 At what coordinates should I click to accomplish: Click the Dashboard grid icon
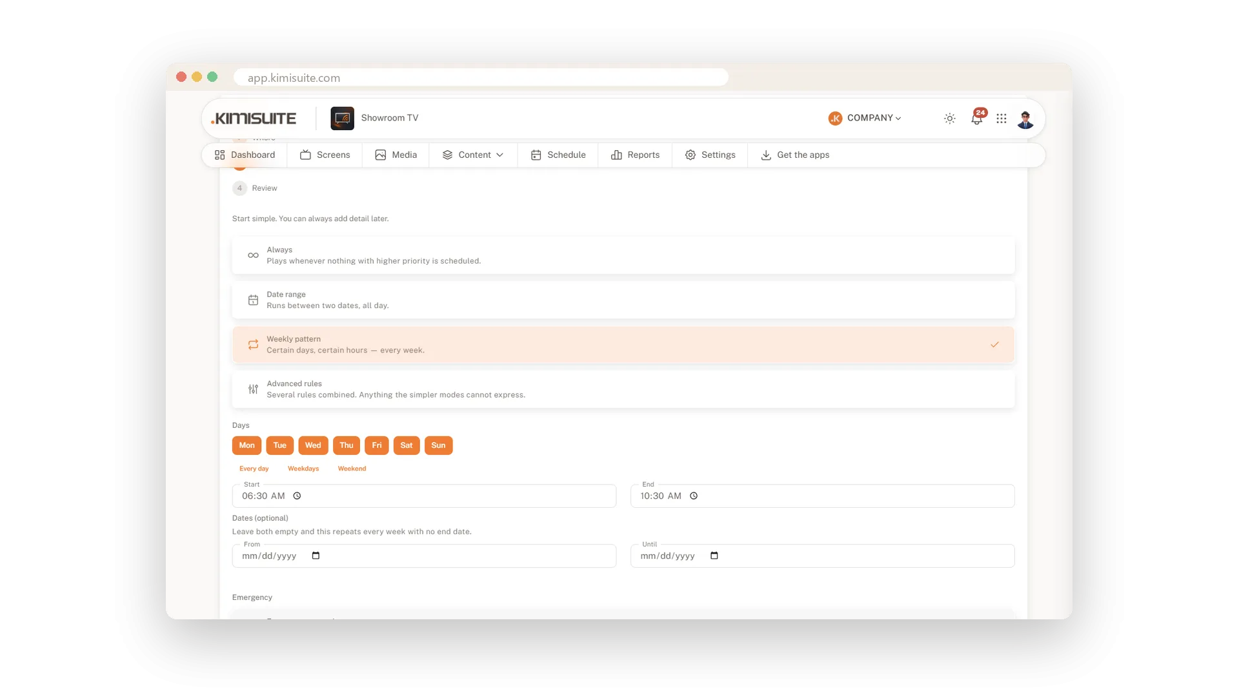pyautogui.click(x=219, y=155)
